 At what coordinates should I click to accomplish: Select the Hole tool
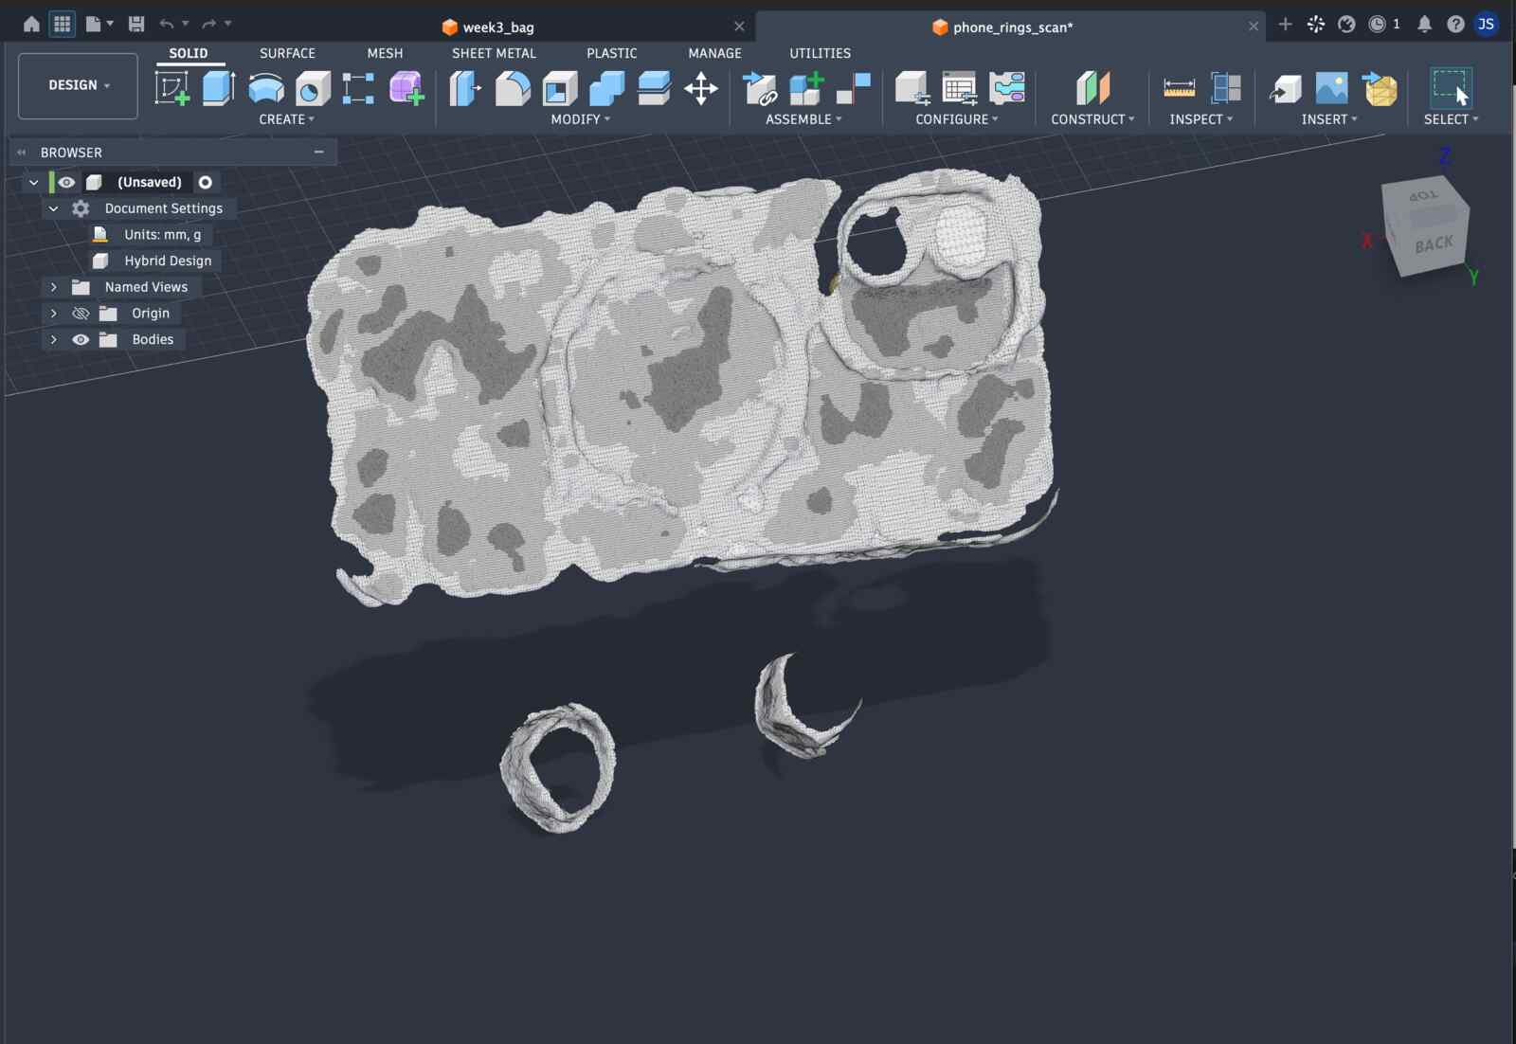(313, 88)
